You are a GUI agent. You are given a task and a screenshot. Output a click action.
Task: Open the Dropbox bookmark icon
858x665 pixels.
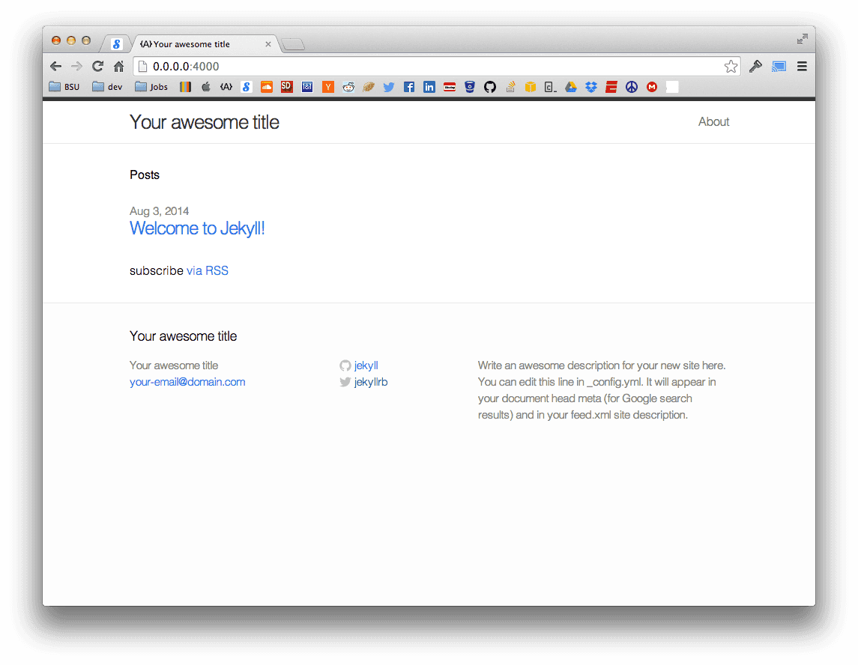(x=591, y=87)
